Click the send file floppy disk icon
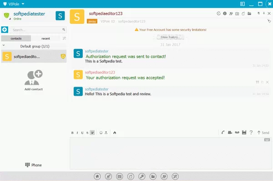 click(244, 133)
